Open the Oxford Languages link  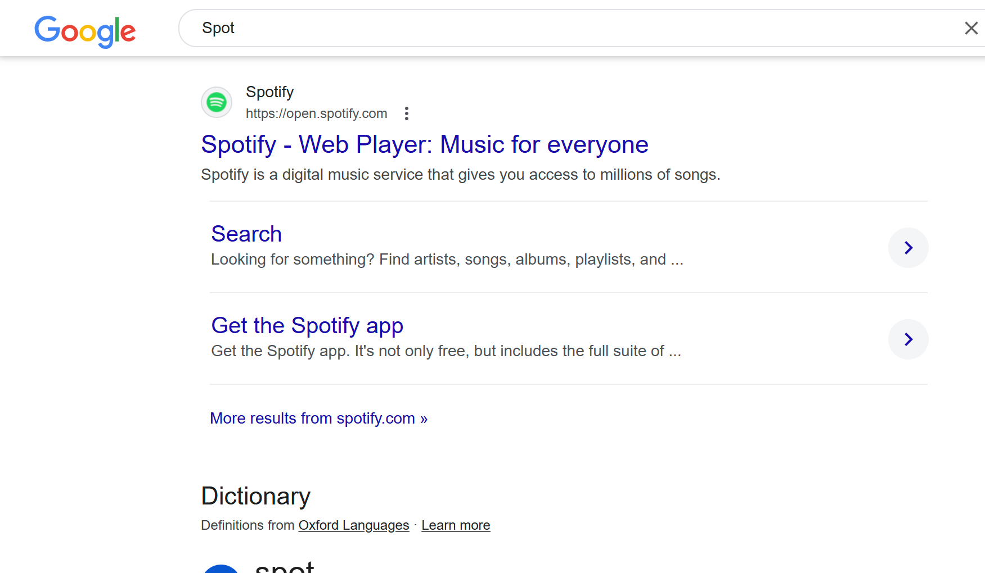[x=354, y=525]
